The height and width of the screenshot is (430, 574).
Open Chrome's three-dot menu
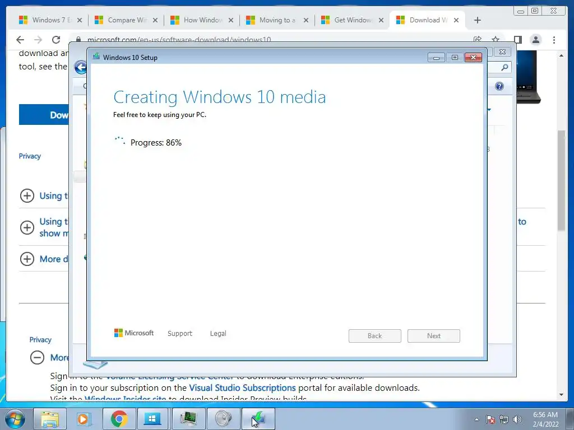(x=554, y=40)
